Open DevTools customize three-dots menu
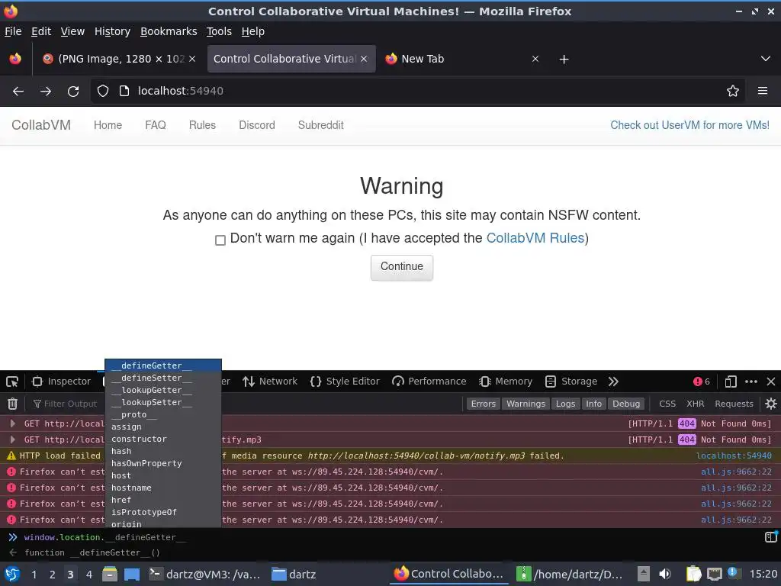This screenshot has height=586, width=781. point(751,382)
